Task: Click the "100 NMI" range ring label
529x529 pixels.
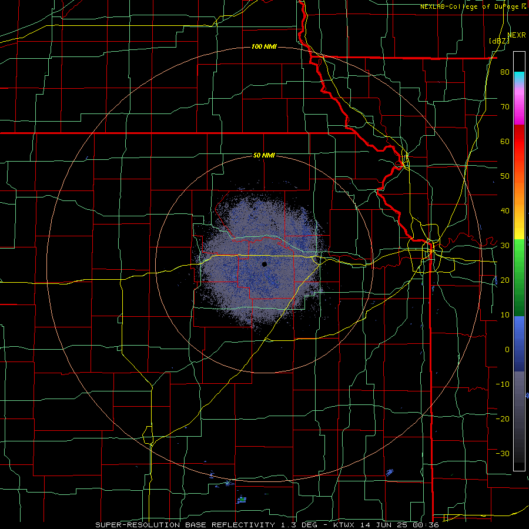Action: click(264, 46)
